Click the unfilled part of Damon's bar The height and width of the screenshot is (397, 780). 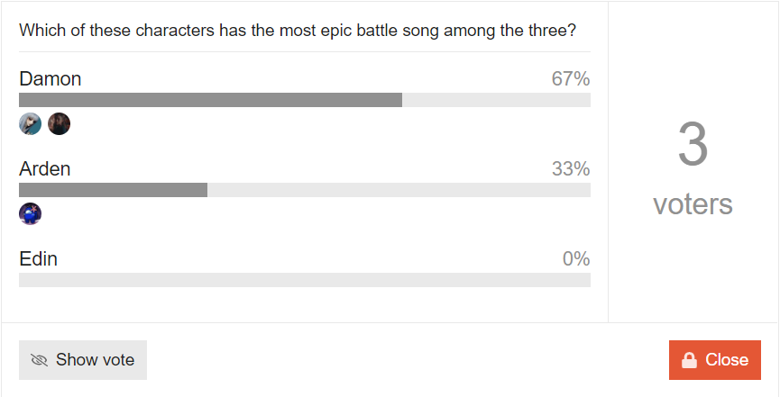pos(496,100)
